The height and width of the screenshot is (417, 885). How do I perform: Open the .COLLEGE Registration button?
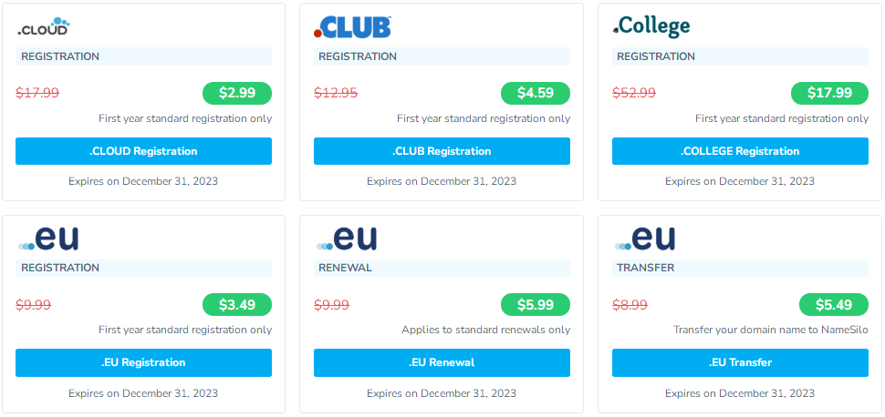pos(740,151)
